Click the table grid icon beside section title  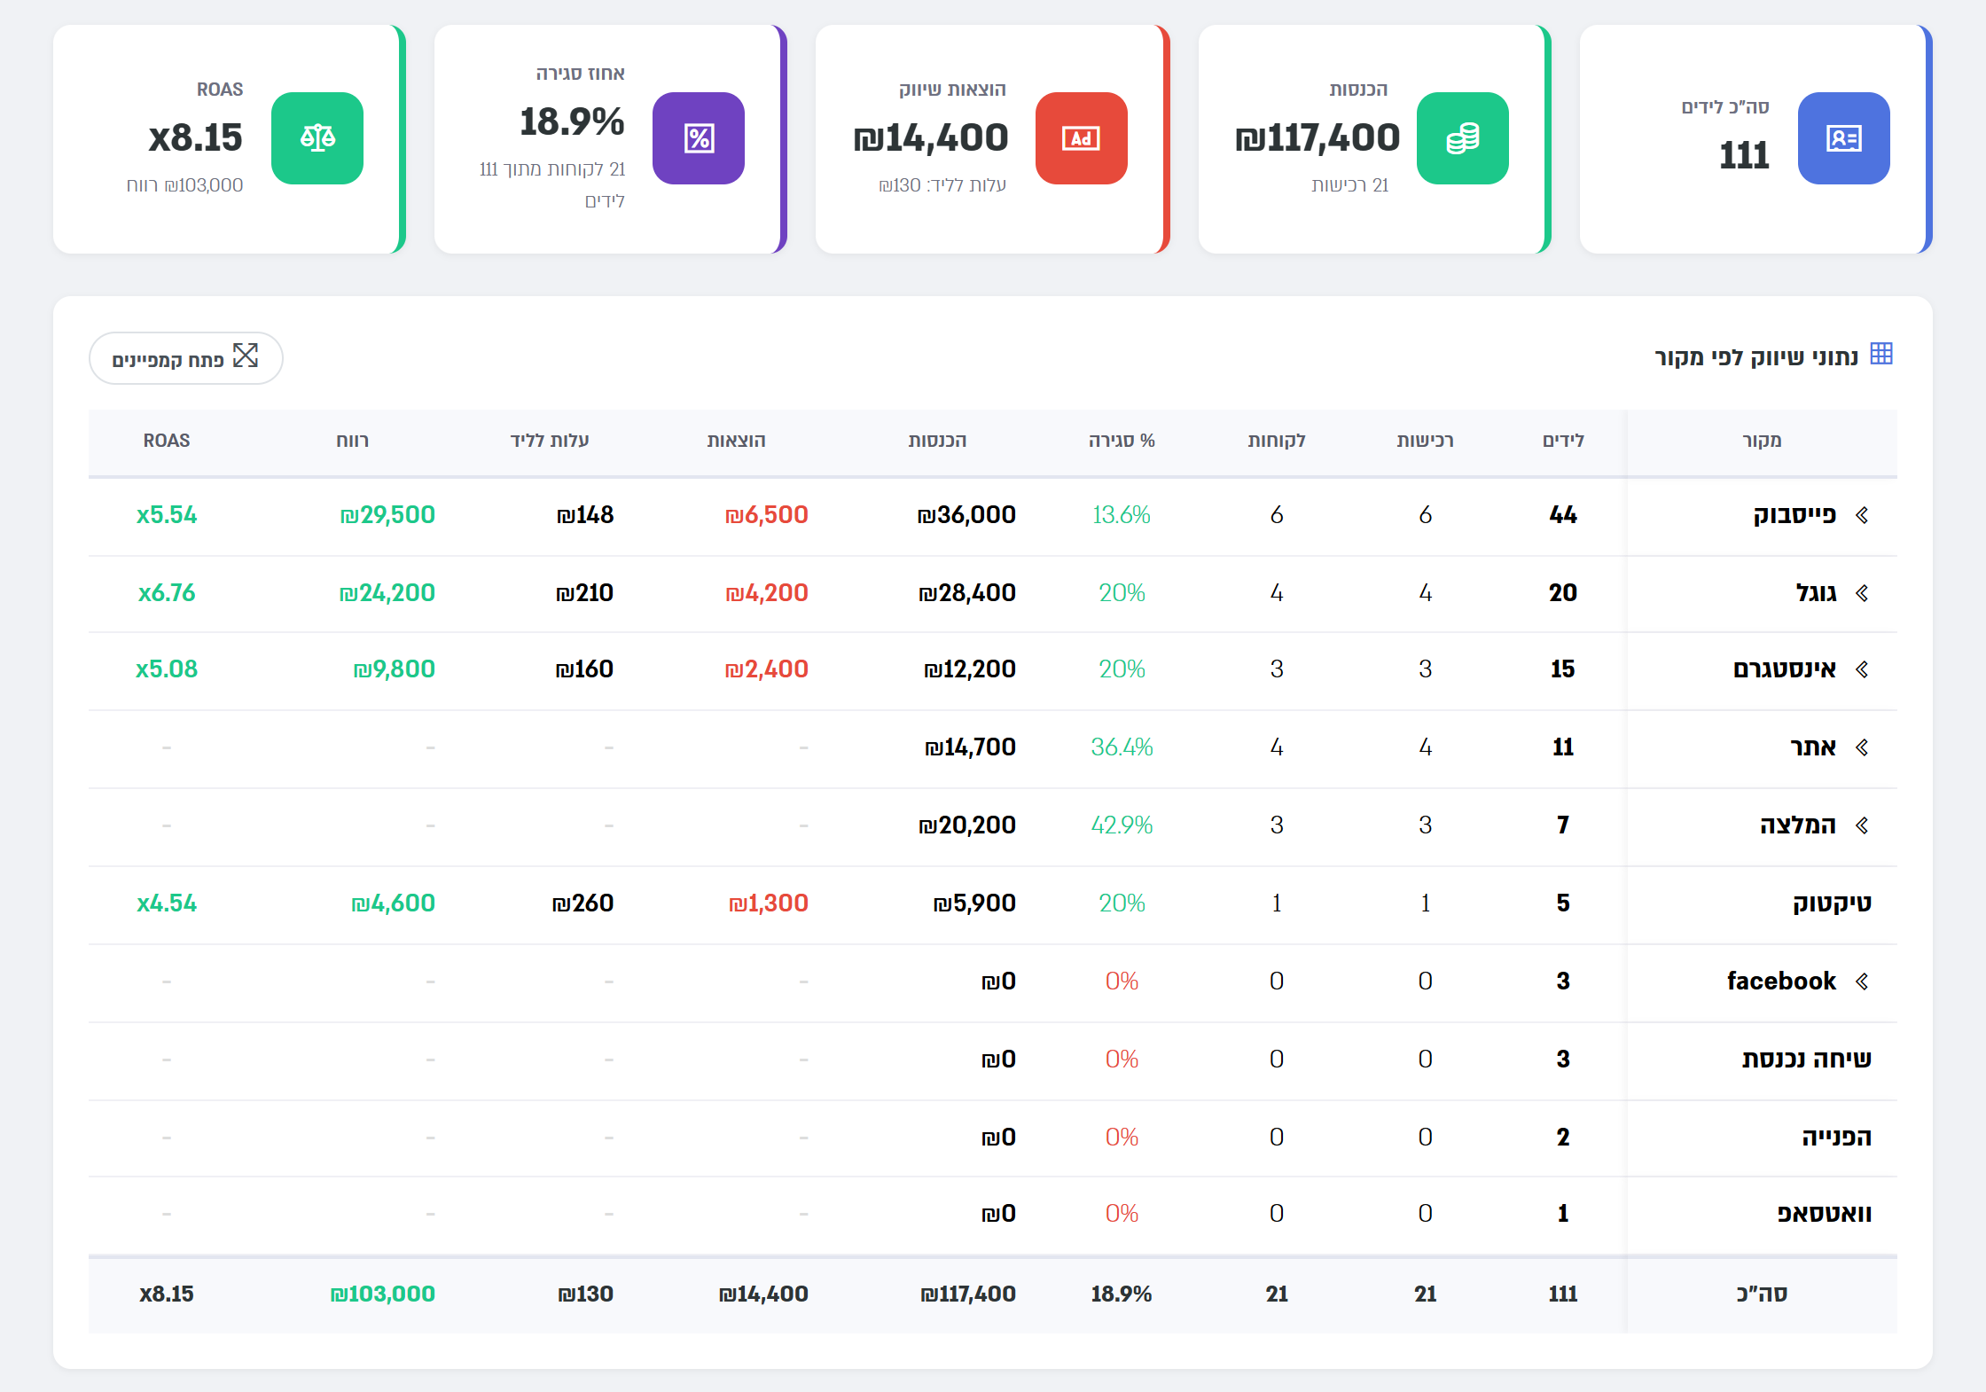point(1881,354)
